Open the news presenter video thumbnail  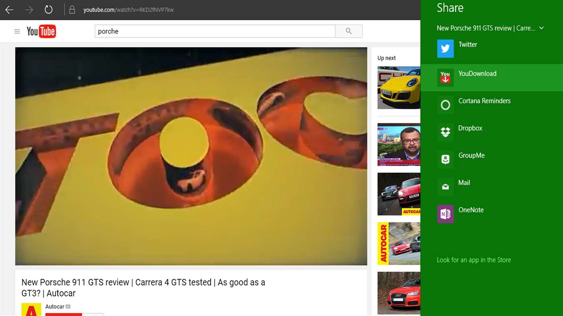point(399,145)
